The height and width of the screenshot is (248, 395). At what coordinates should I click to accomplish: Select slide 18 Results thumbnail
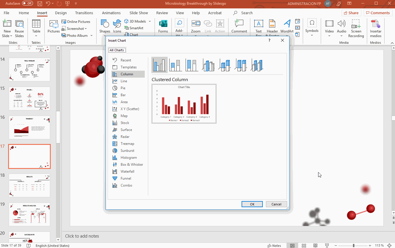[x=30, y=185]
